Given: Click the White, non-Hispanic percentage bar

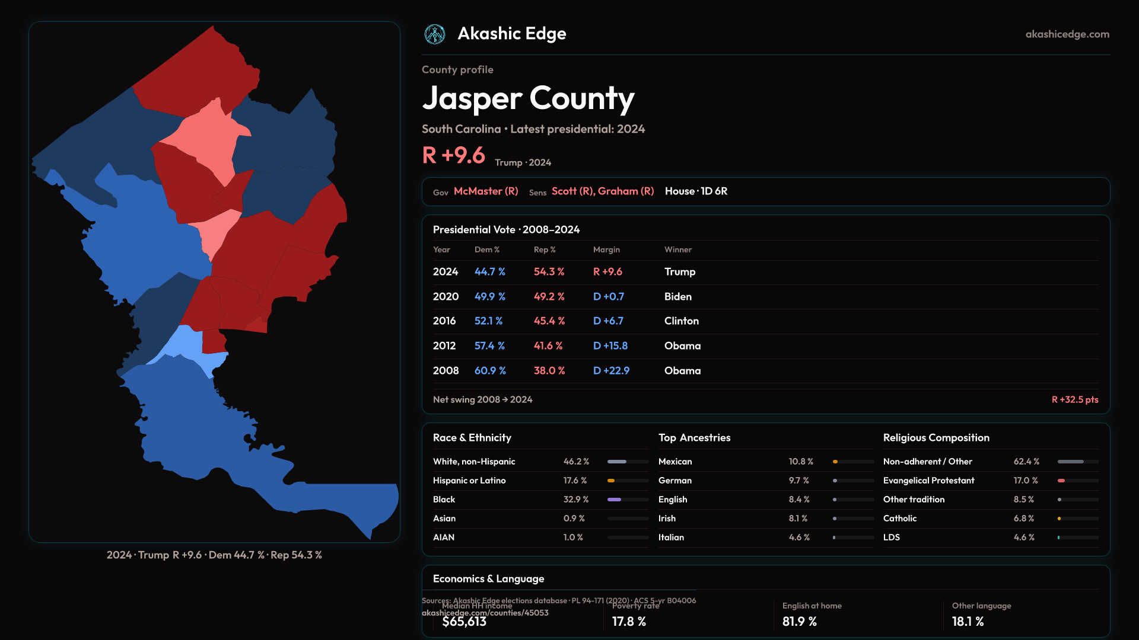Looking at the screenshot, I should (617, 462).
